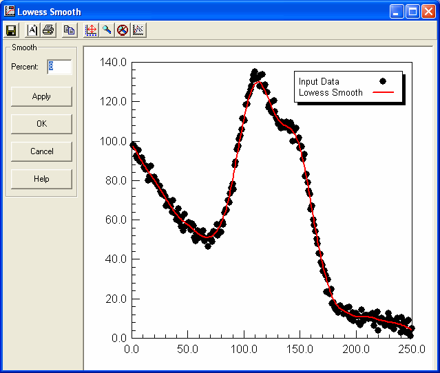Click the '50.0' x-axis label
The height and width of the screenshot is (373, 440).
click(187, 350)
